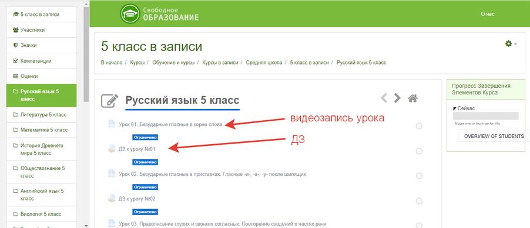Click Курсы breadcrumb link
Screen dimensions: 530x228
click(x=137, y=63)
